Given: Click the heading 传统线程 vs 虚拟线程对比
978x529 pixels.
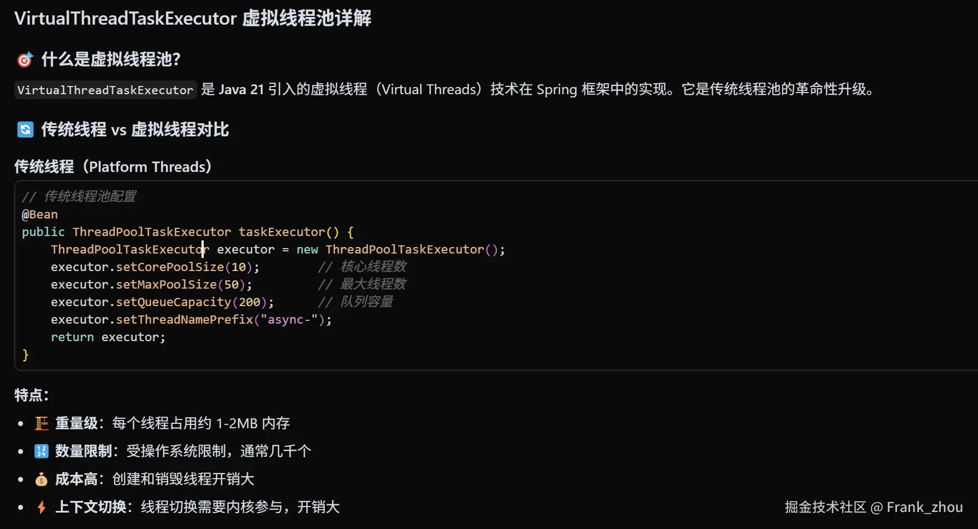Looking at the screenshot, I should pyautogui.click(x=135, y=130).
